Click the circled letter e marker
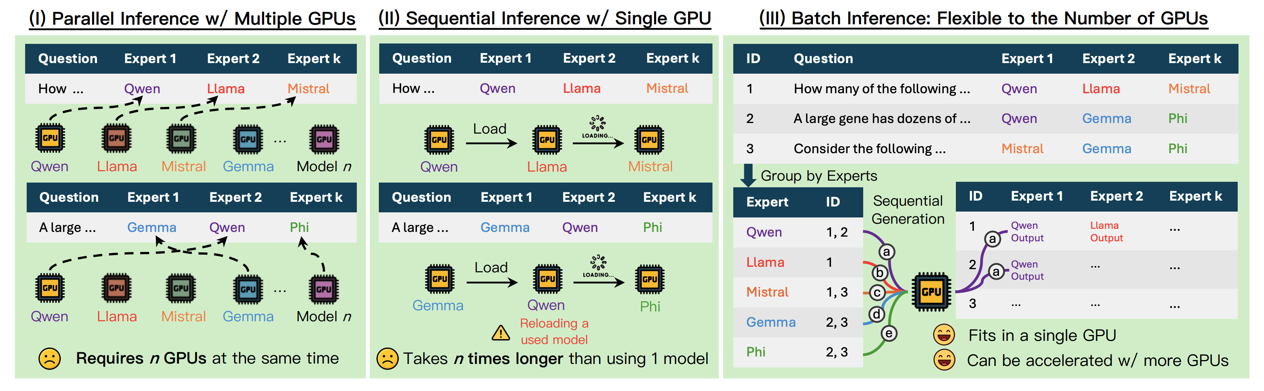Image resolution: width=1264 pixels, height=391 pixels. coord(889,333)
